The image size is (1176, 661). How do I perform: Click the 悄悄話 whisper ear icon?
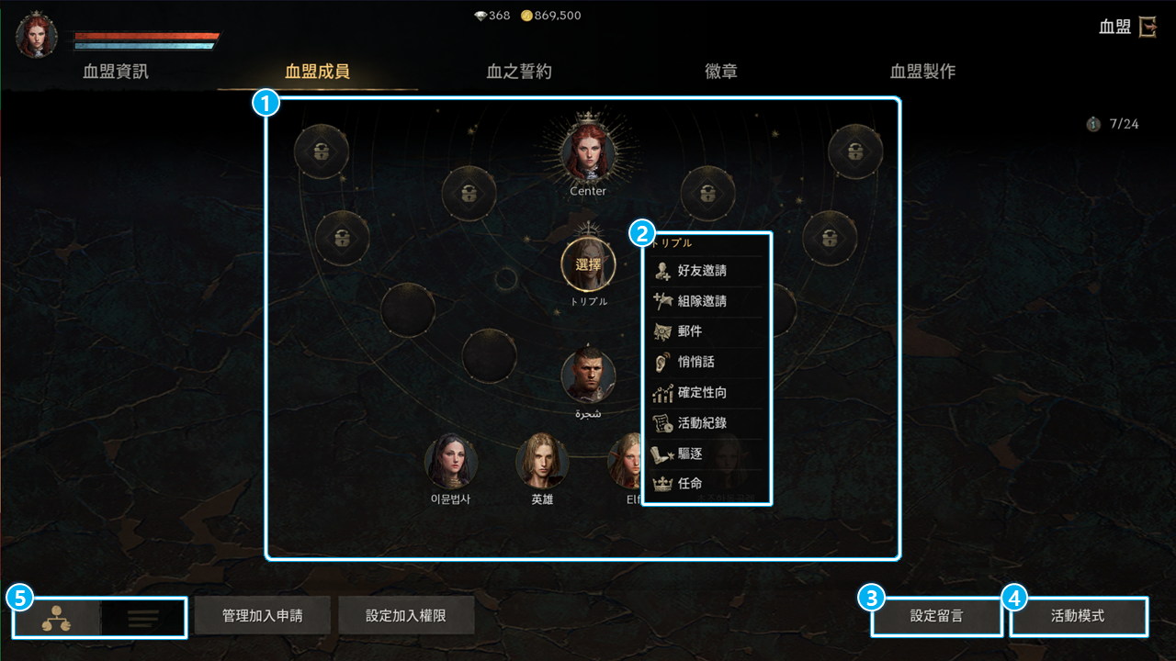661,362
